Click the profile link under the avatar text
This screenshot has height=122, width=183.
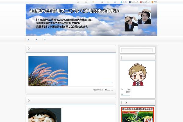click(126, 95)
